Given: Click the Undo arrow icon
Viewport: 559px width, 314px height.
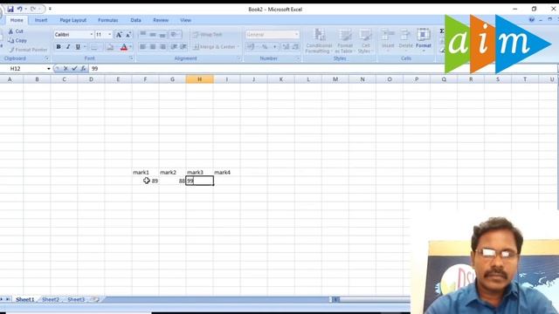Looking at the screenshot, I should coord(19,9).
